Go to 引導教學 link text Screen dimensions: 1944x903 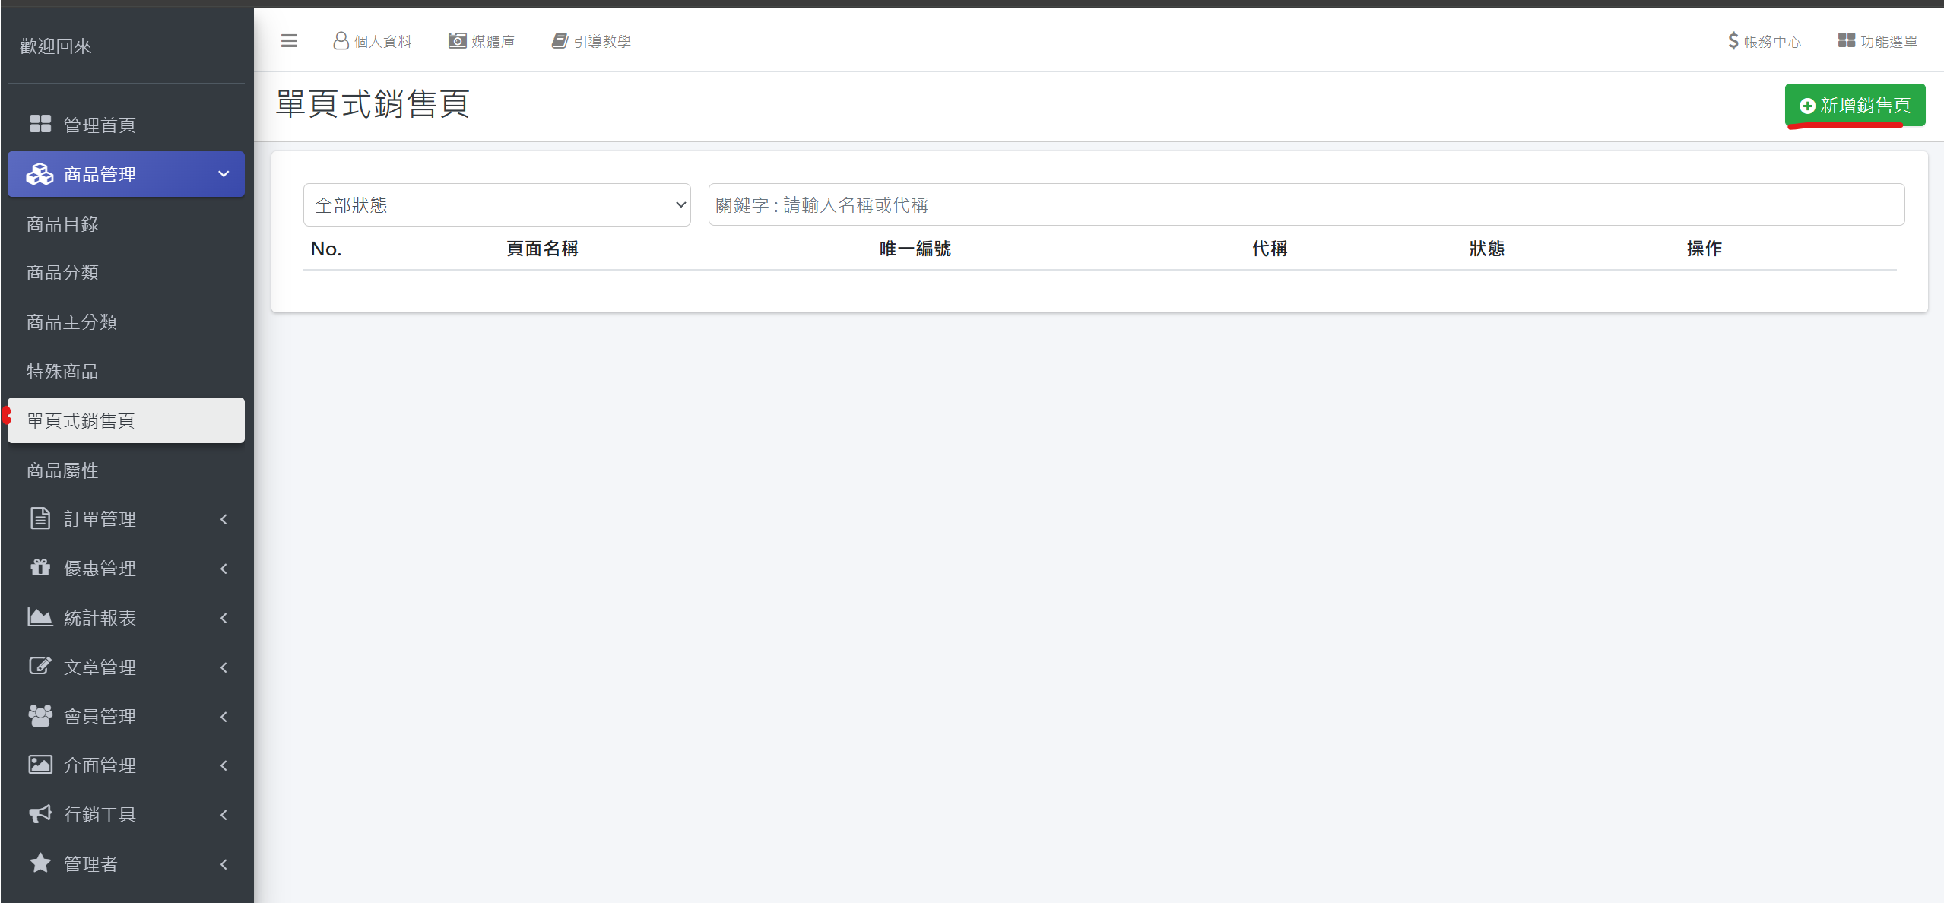[x=602, y=42]
